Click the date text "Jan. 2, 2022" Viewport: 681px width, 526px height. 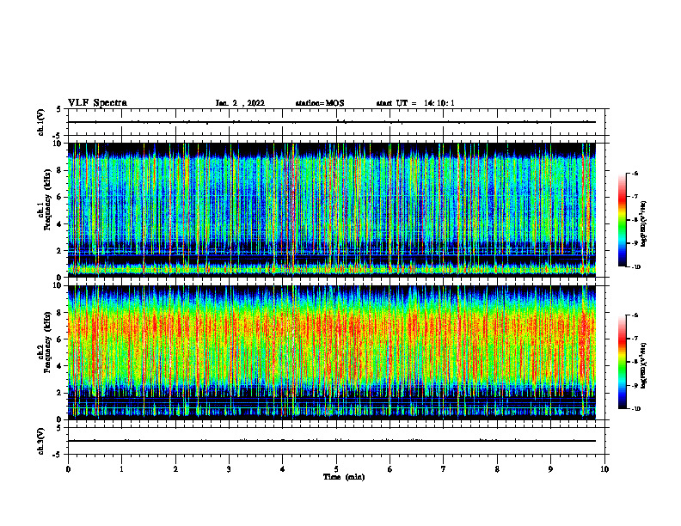click(240, 103)
